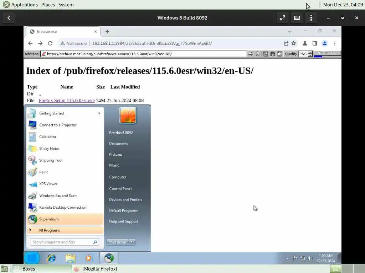Viewport: 365px width, 273px height.
Task: Click the Boxes fullscreen toggle icon
Action: pyautogui.click(x=283, y=18)
